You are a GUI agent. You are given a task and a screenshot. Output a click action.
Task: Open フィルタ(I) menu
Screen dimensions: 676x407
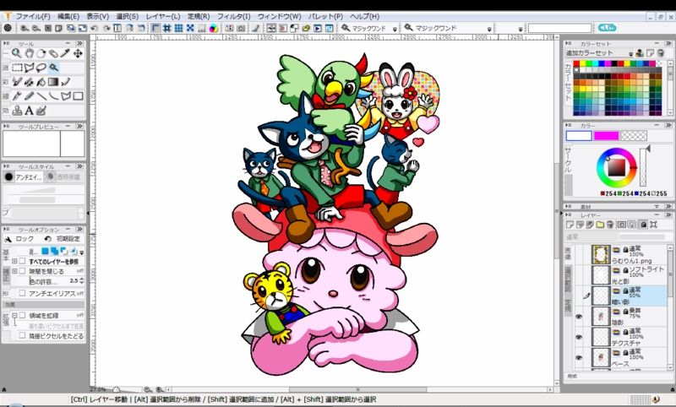pos(233,16)
